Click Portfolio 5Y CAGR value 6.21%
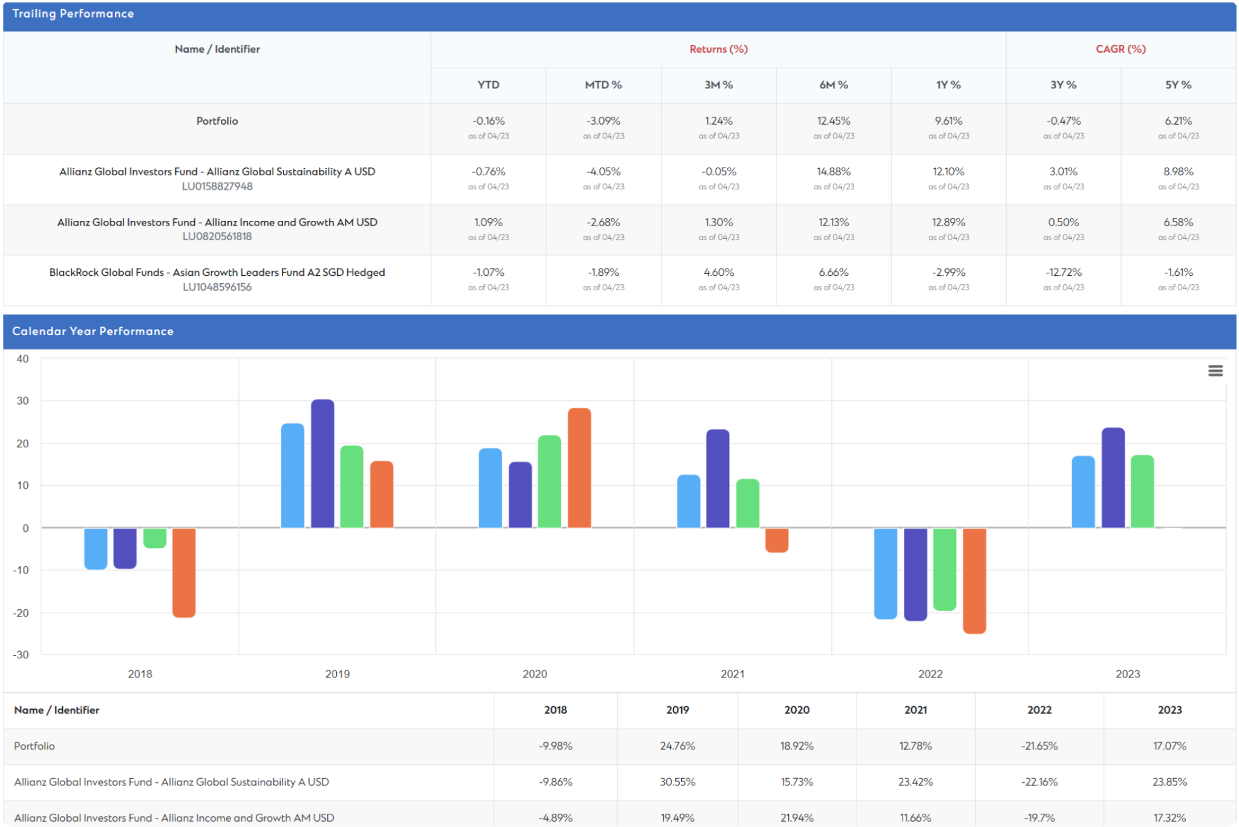This screenshot has height=827, width=1239. (x=1179, y=121)
